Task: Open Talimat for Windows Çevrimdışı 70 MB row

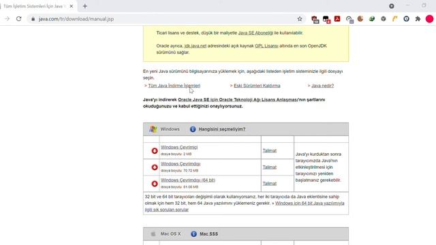Action: point(270,167)
